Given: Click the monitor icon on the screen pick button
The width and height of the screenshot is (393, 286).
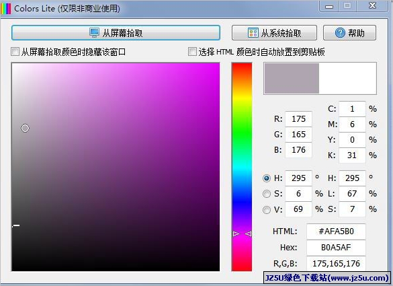Looking at the screenshot, I should [95, 33].
